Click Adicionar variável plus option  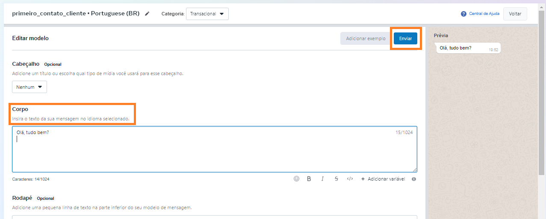tap(383, 179)
